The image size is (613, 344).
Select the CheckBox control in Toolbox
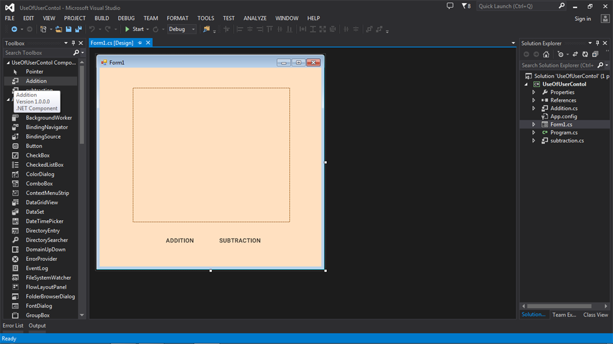(37, 156)
